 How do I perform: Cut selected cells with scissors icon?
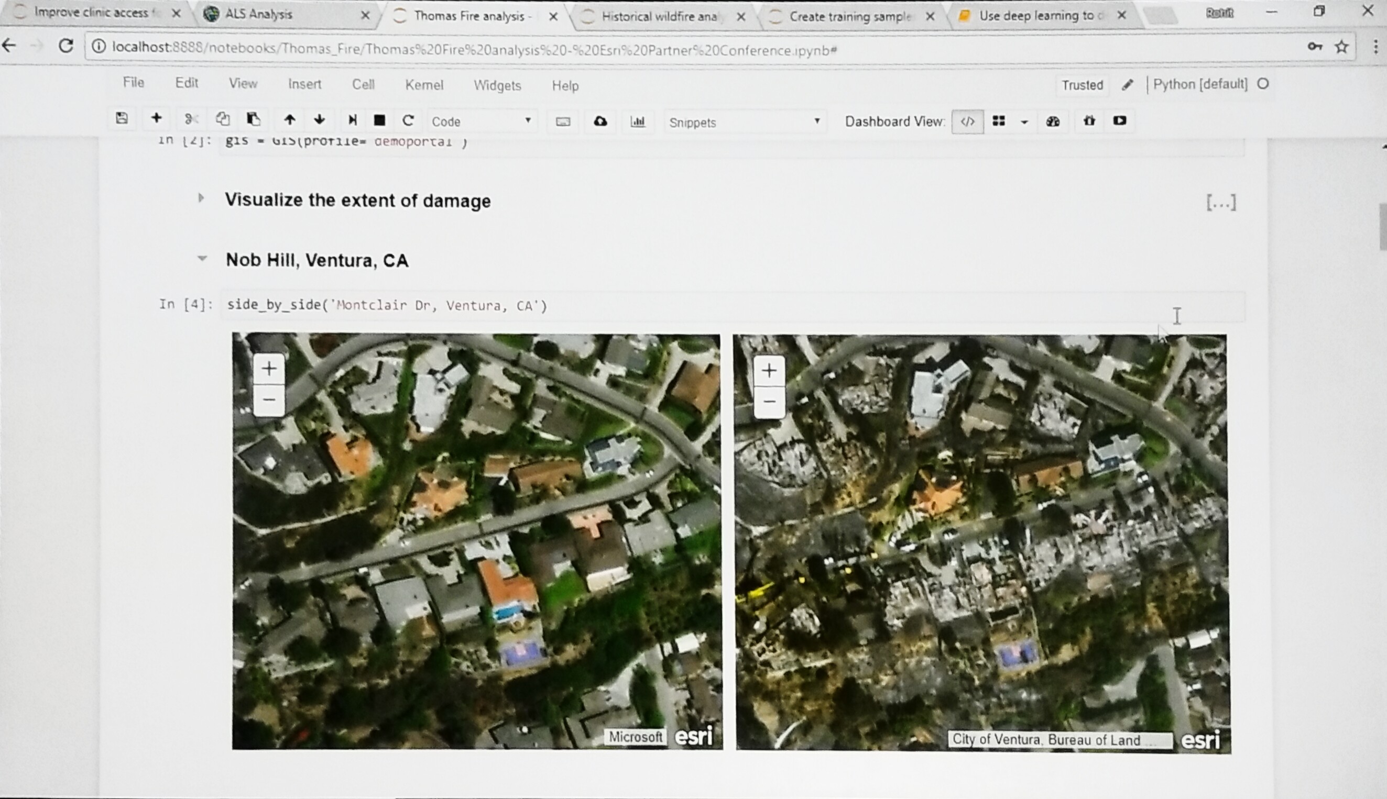pos(191,119)
